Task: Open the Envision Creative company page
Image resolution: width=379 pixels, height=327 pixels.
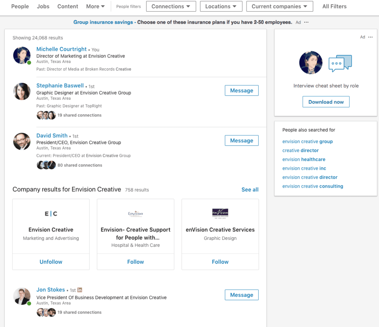Action: pos(51,229)
